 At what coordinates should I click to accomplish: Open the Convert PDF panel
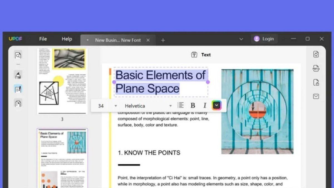(316, 54)
